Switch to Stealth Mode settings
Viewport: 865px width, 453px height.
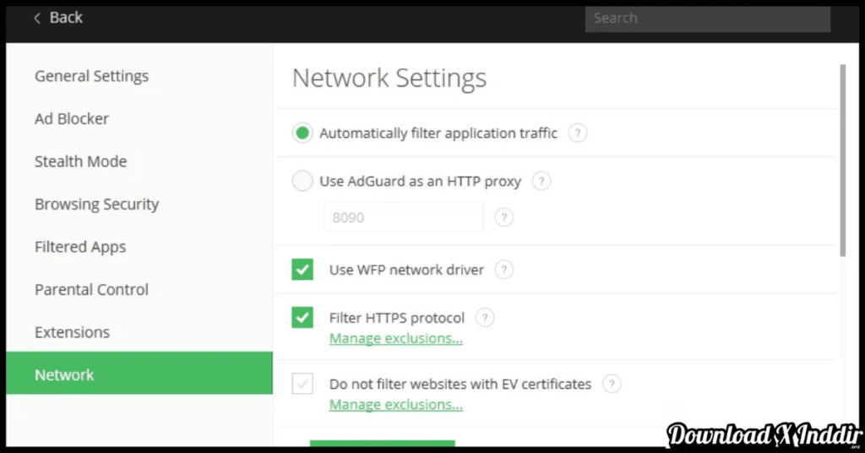80,161
